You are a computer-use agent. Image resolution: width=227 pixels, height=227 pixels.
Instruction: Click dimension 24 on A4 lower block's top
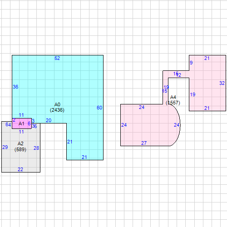coord(142,107)
